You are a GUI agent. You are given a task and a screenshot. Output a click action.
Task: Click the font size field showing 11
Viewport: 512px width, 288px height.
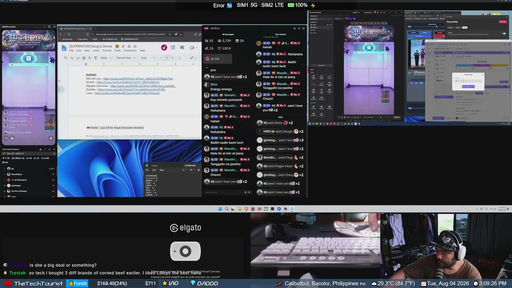tap(167, 58)
